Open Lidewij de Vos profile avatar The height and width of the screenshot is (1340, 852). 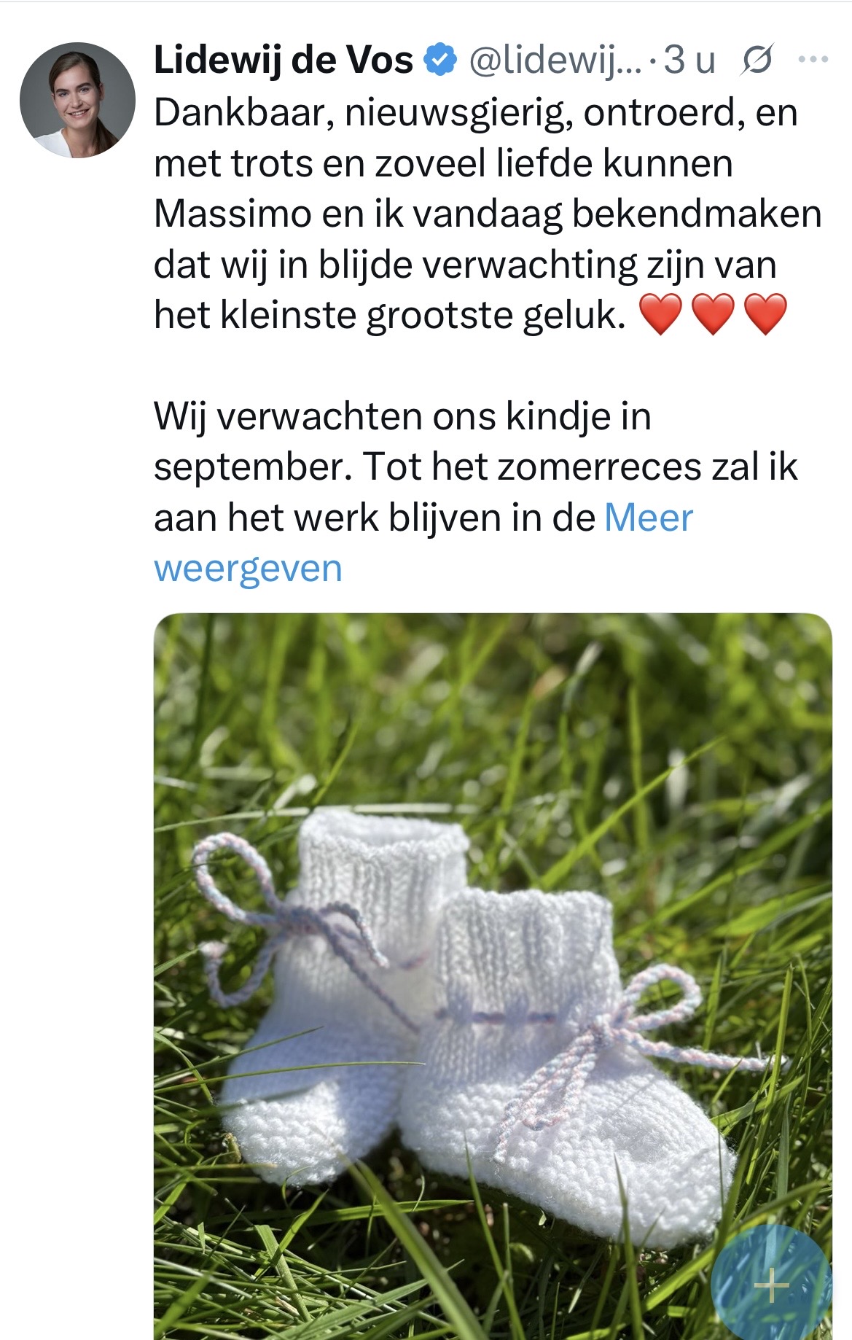(x=78, y=100)
